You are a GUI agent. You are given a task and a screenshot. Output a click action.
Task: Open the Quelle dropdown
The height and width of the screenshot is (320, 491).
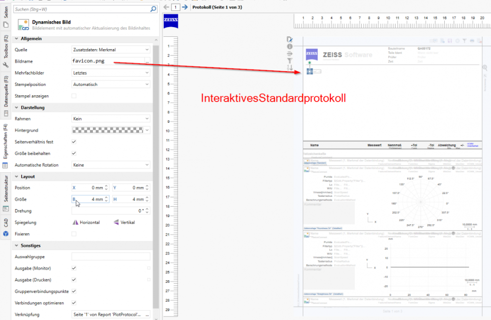click(x=111, y=50)
